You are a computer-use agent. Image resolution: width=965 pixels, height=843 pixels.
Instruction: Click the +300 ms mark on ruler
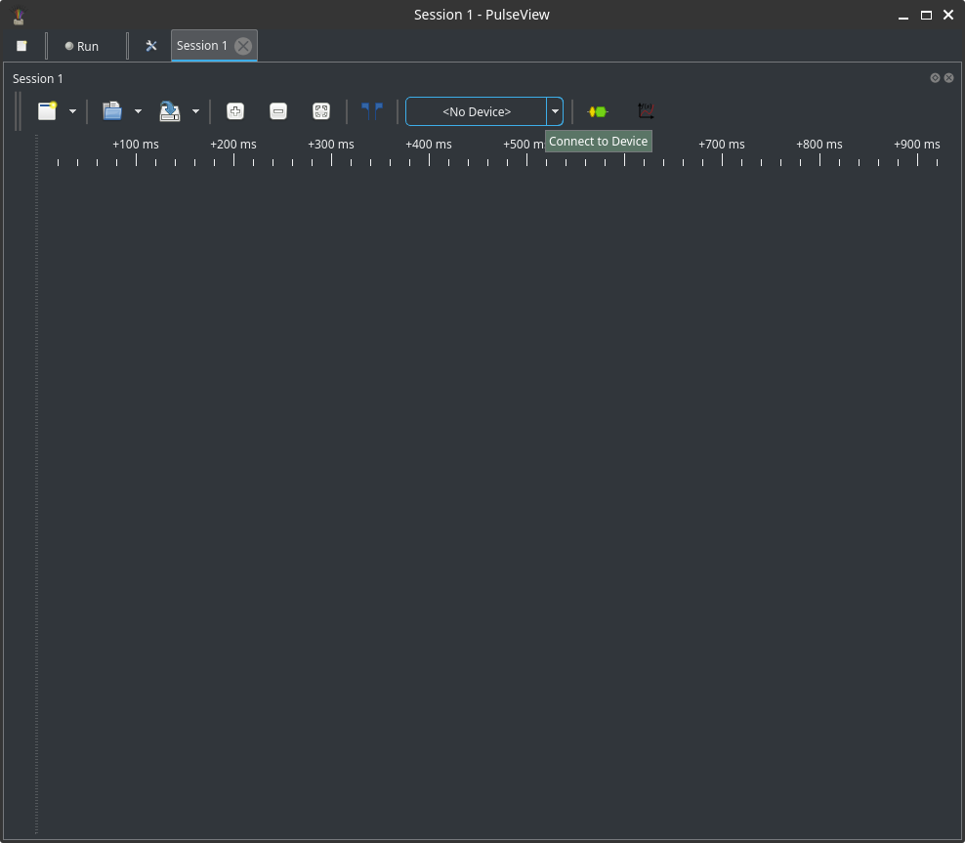pyautogui.click(x=331, y=146)
